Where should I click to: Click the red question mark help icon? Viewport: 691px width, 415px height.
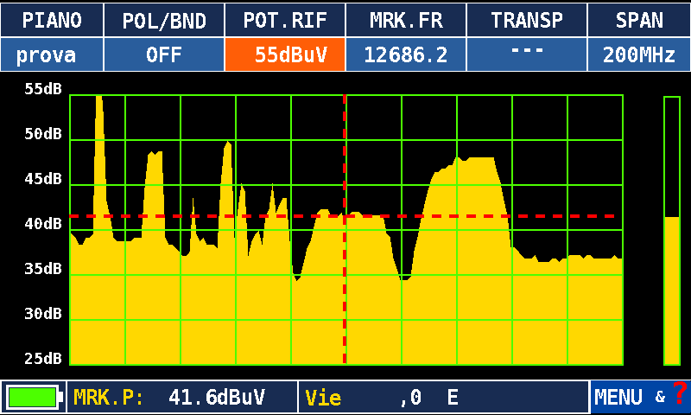tap(680, 393)
